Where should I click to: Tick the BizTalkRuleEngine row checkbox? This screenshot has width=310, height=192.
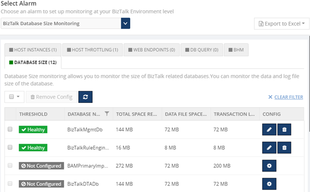pos(10,147)
